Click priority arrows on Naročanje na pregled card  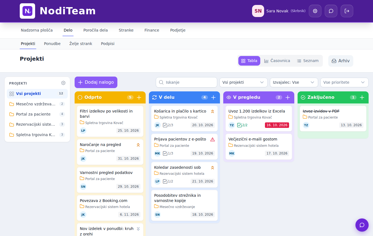coord(138,145)
